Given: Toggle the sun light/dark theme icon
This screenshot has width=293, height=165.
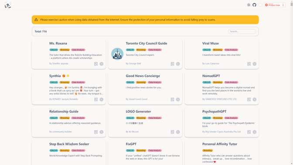Looking at the screenshot, I should click(x=249, y=5).
